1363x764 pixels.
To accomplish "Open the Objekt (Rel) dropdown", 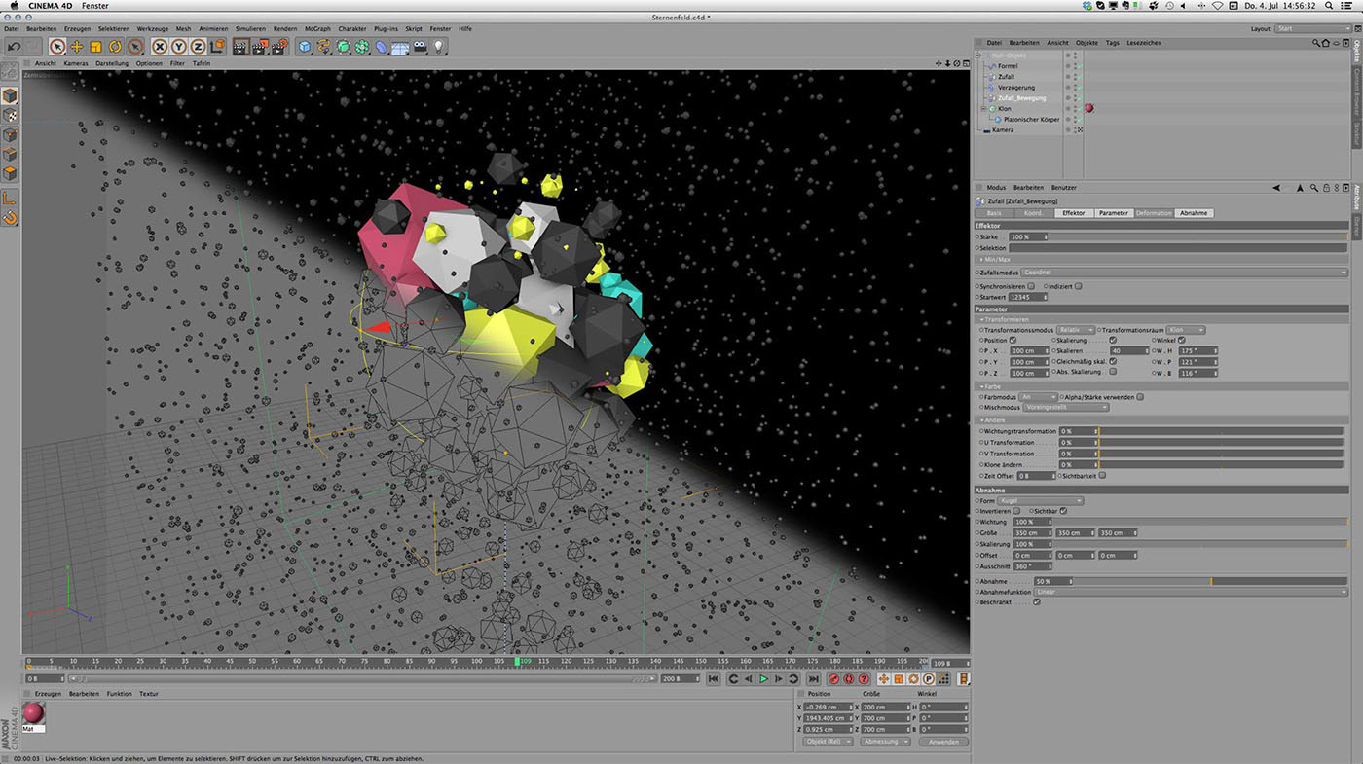I will 828,742.
